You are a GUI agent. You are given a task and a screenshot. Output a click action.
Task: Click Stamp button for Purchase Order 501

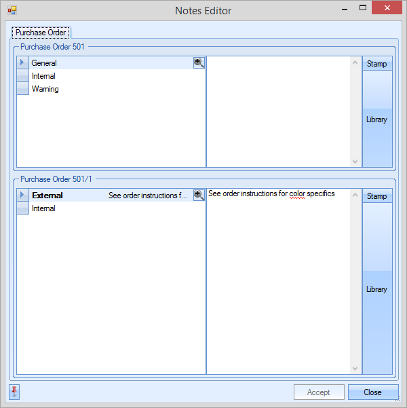point(377,64)
